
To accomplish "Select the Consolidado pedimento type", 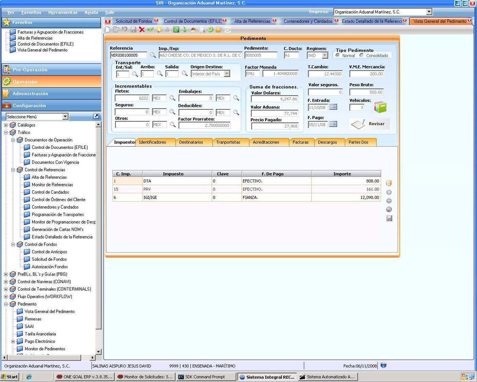I will click(361, 55).
